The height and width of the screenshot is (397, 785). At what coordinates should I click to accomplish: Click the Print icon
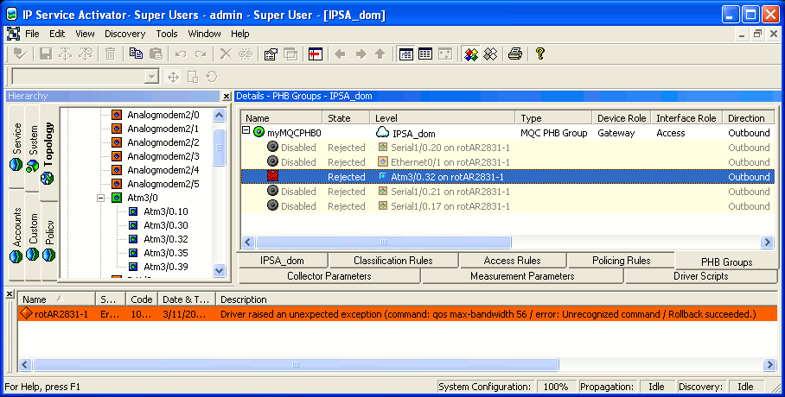[515, 54]
